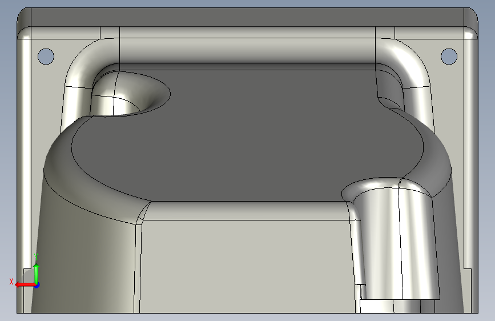The height and width of the screenshot is (321, 495).
Task: Select the scooped pocket in the upper left corner
Action: point(131,94)
